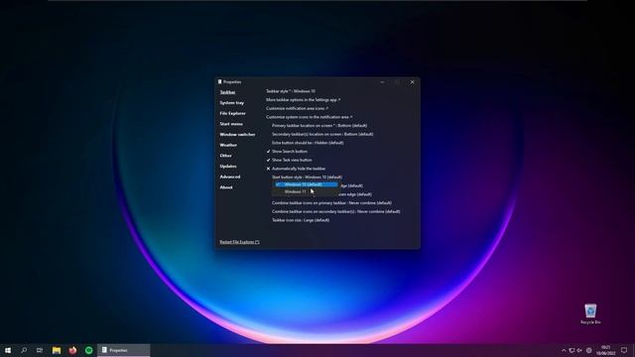
Task: Toggle Show Task view button
Action: [x=289, y=160]
